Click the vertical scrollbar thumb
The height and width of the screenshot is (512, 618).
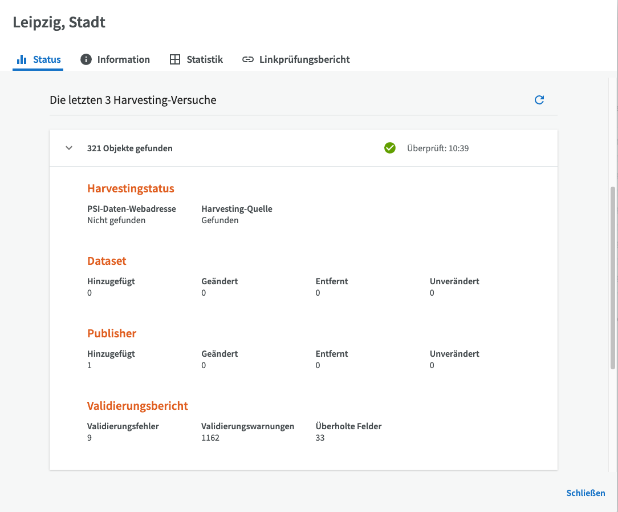[613, 278]
